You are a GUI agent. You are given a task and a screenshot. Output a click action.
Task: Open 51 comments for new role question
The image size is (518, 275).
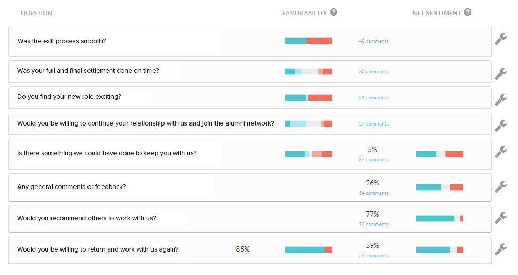click(x=373, y=98)
